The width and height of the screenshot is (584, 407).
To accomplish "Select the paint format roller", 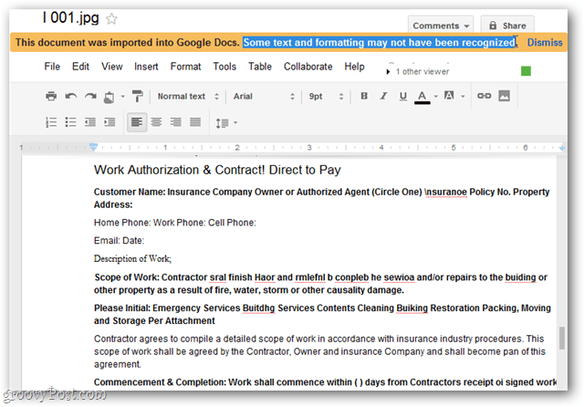I will [138, 96].
